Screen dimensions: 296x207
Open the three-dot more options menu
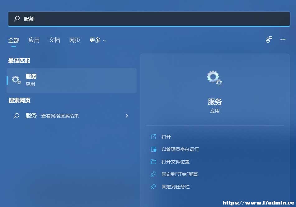pos(283,39)
